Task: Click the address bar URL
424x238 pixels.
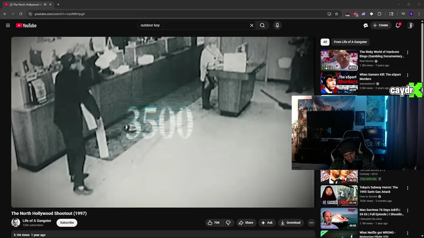Action: 60,14
